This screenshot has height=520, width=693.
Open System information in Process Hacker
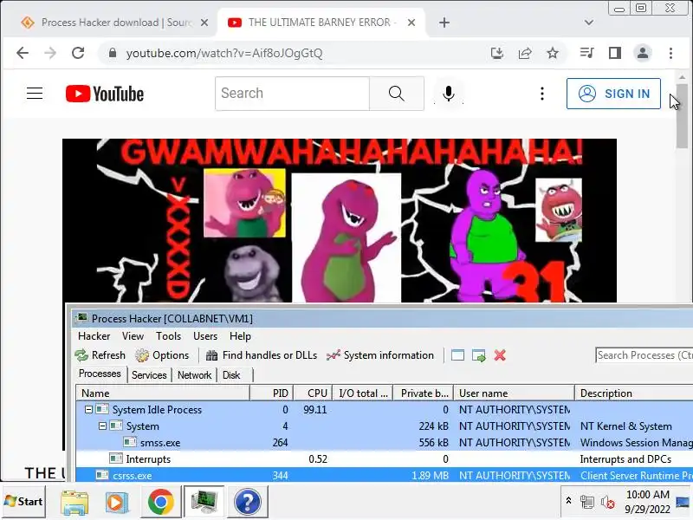coord(380,355)
